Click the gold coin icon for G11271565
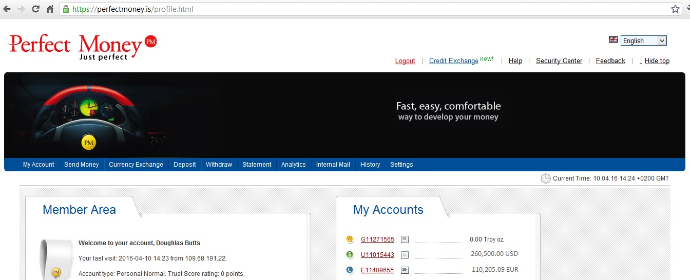Image resolution: width=690 pixels, height=280 pixels. click(350, 239)
